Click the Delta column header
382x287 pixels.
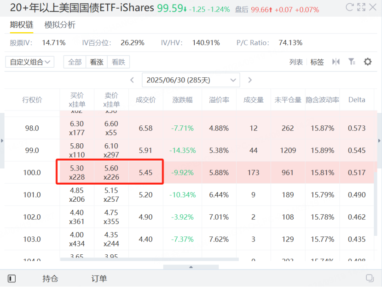[357, 100]
